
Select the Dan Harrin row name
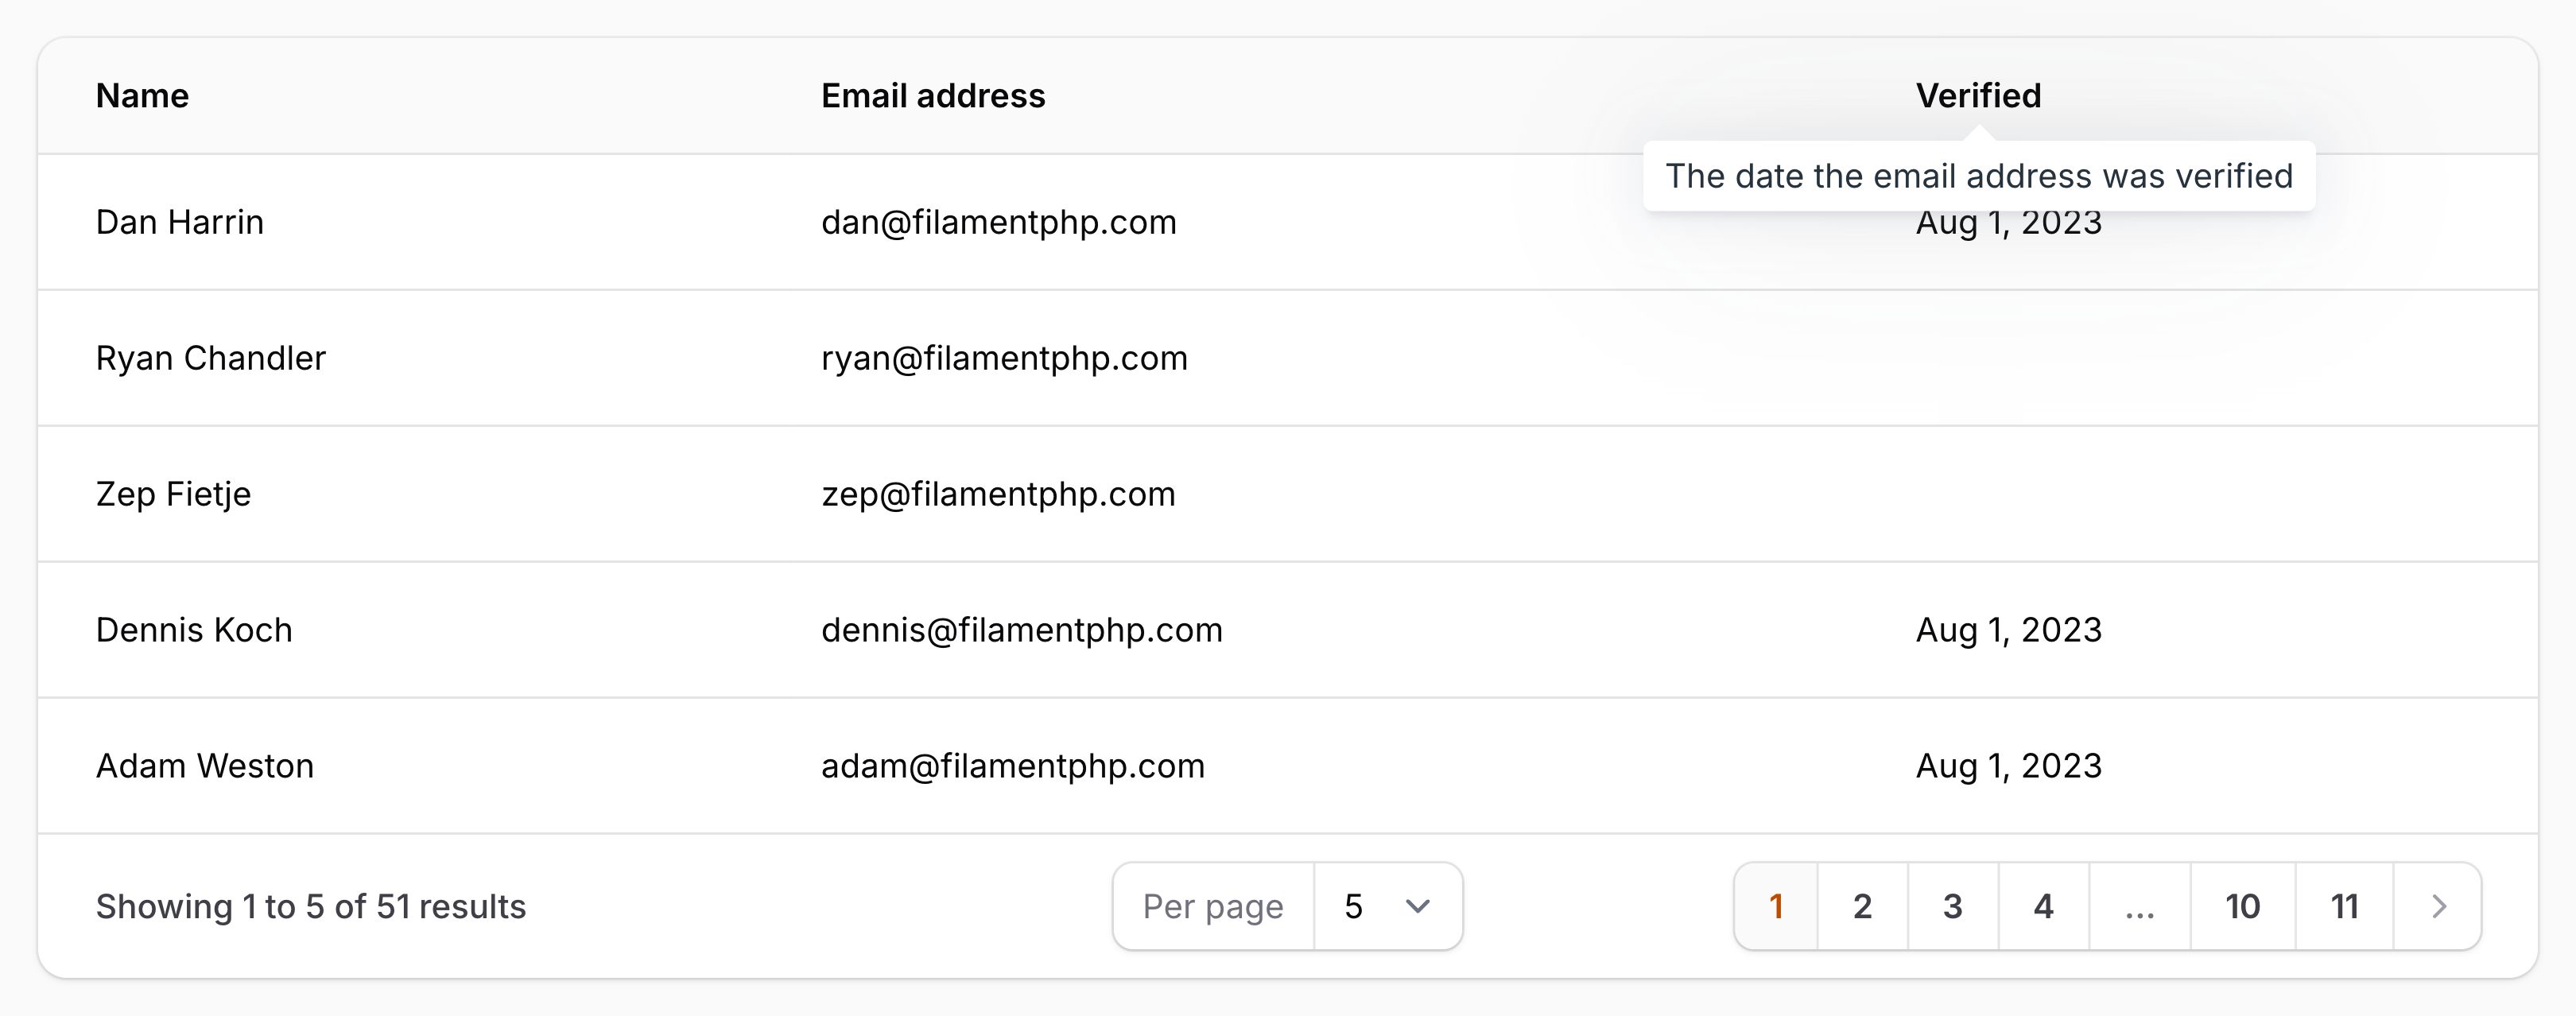point(180,222)
